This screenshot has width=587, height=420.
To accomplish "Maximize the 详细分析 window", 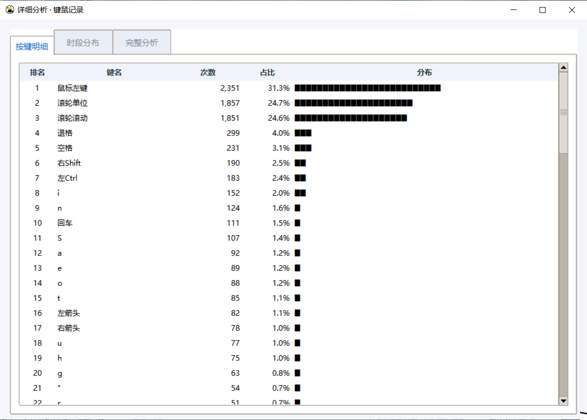I will pyautogui.click(x=543, y=10).
